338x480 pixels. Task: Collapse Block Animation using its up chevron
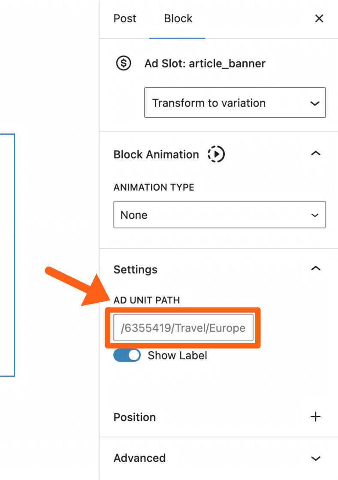(x=316, y=154)
